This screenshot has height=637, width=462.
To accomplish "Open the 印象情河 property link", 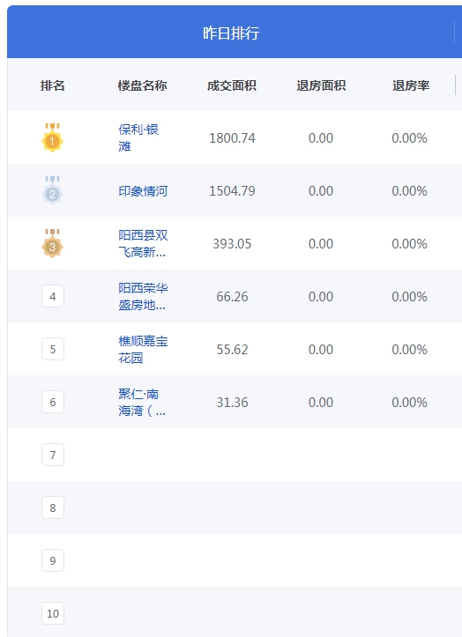I will point(143,191).
